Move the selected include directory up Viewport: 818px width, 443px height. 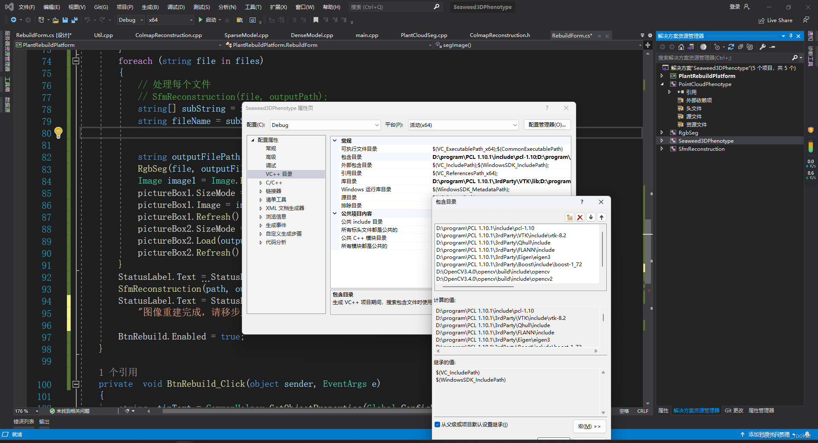coord(602,217)
